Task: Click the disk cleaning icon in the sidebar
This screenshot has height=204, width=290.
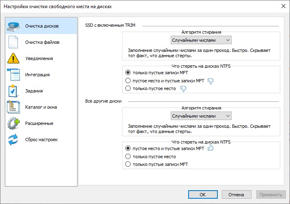Action: pos(13,26)
